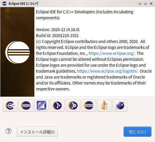Open the C/C++ Development Tools feature icon
This screenshot has height=142, width=155.
10,106
